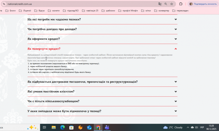Image resolution: width=219 pixels, height=131 pixels.
Task: Open Task View on the taskbar
Action: [x=44, y=127]
